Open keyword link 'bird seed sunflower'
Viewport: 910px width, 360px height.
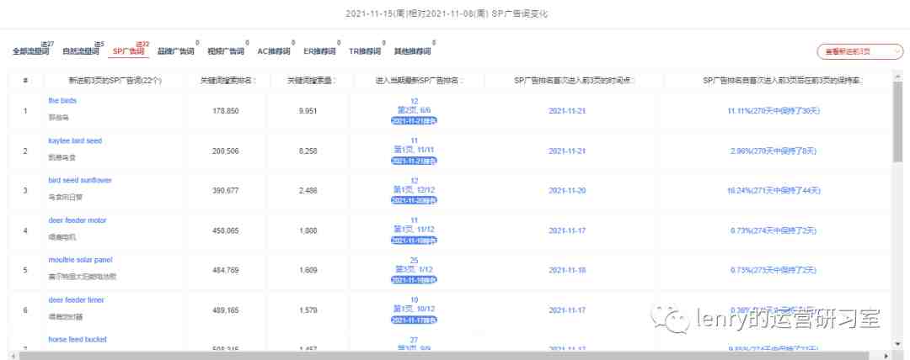[80, 180]
